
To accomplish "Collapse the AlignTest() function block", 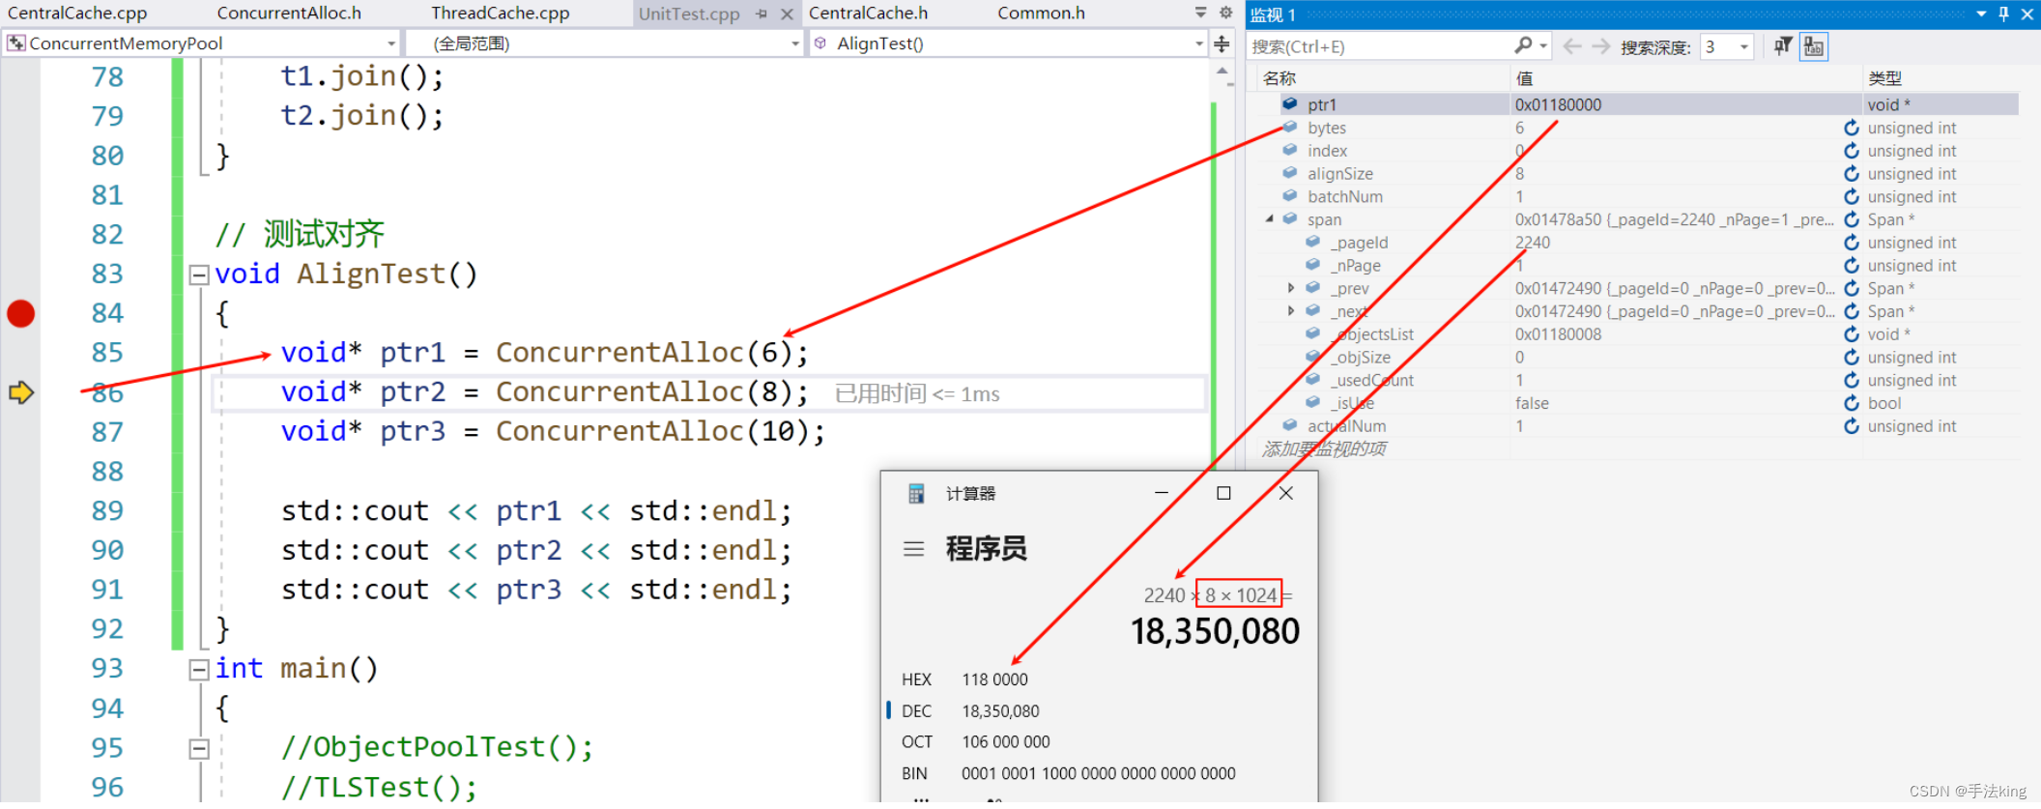I will pos(199,275).
